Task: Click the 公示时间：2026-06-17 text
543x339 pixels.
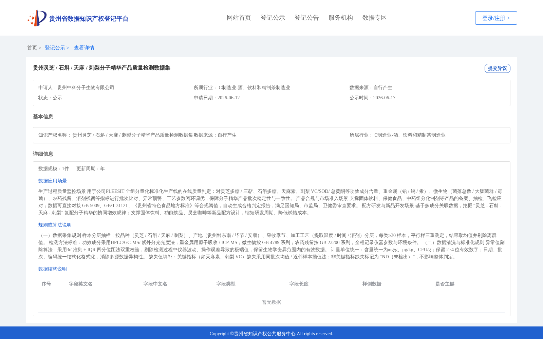Action: point(372,98)
